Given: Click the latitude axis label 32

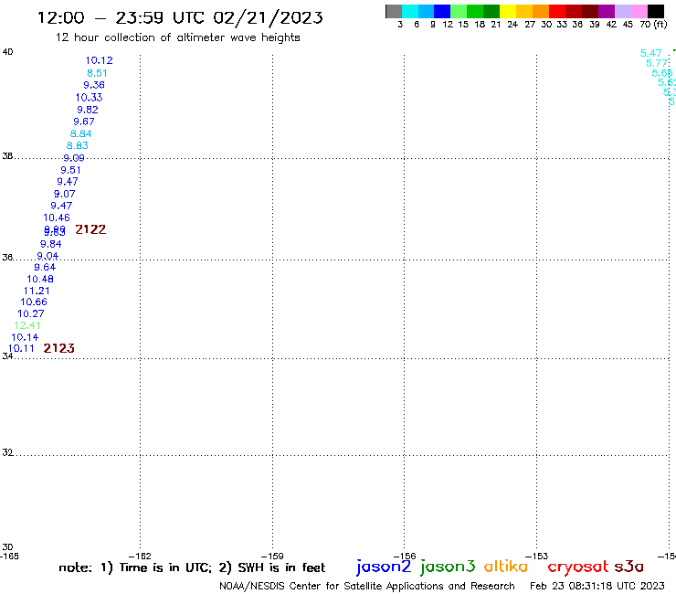Looking at the screenshot, I should tap(7, 452).
